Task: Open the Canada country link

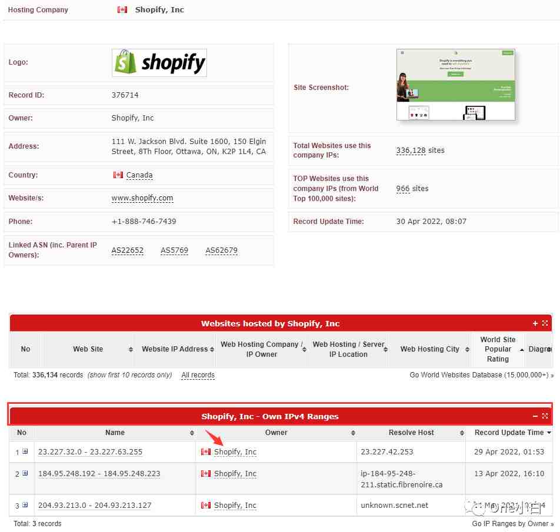Action: click(x=139, y=175)
